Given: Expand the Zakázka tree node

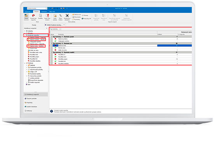Looking at the screenshot, I should pos(25,31).
